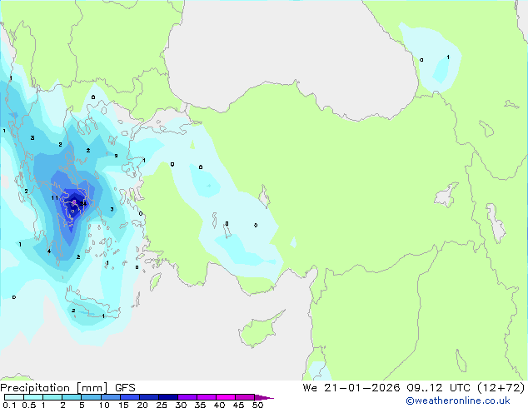Click the '25' legend scale label
The width and height of the screenshot is (528, 408).
coord(162,405)
